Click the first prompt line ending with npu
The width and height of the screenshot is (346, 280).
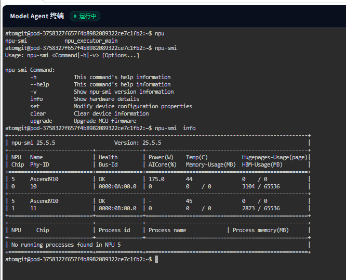point(85,33)
